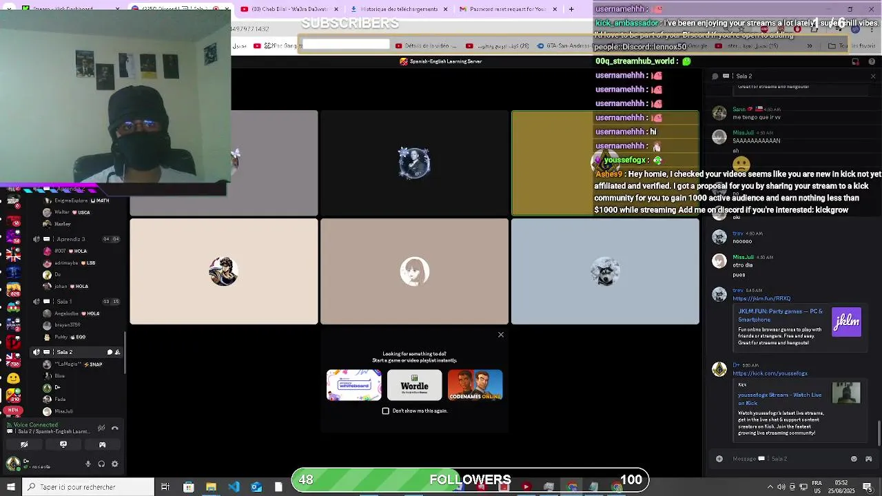Launch the Wordle activity card
The height and width of the screenshot is (496, 882).
414,385
